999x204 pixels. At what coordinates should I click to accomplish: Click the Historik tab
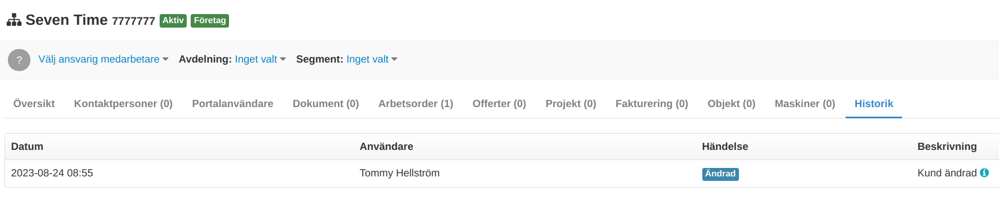click(x=874, y=104)
